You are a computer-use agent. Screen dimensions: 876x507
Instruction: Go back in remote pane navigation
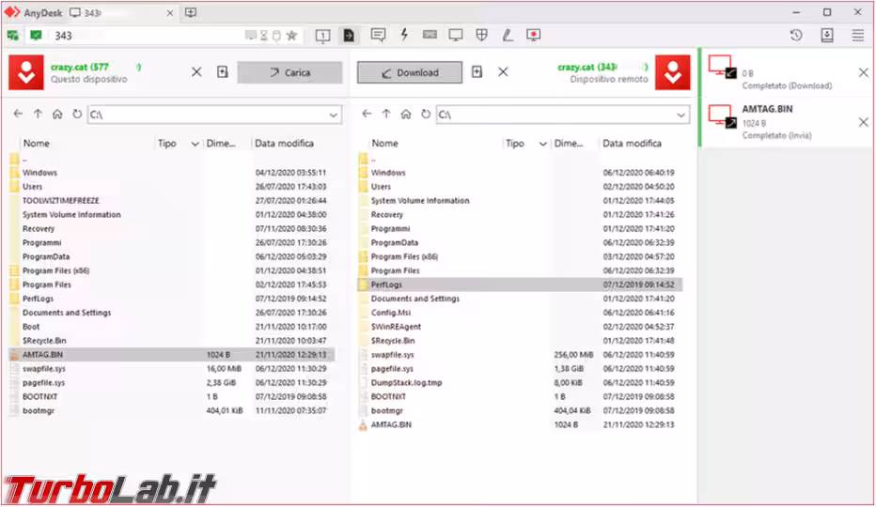point(367,114)
